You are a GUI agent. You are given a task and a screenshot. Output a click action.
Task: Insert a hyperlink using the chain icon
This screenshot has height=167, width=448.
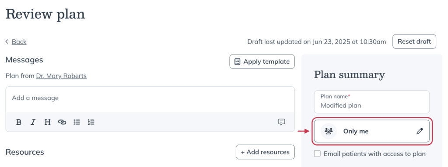pyautogui.click(x=62, y=122)
